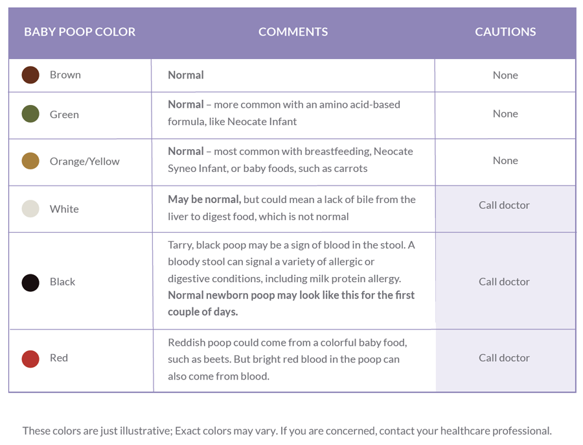The image size is (583, 445).
Task: Click the None caution for Brown row
Action: [x=505, y=75]
